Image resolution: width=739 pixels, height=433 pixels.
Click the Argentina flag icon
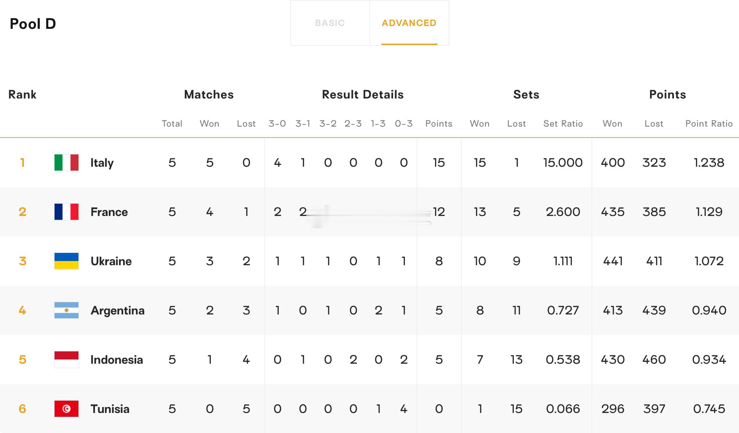click(67, 310)
